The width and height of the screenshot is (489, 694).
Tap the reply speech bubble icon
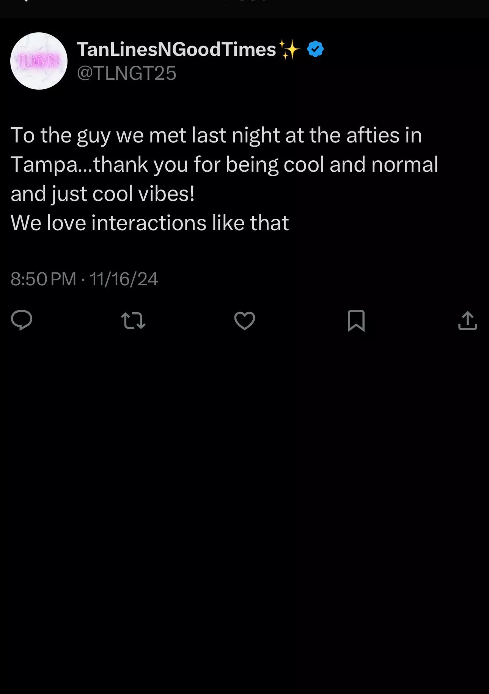22,320
